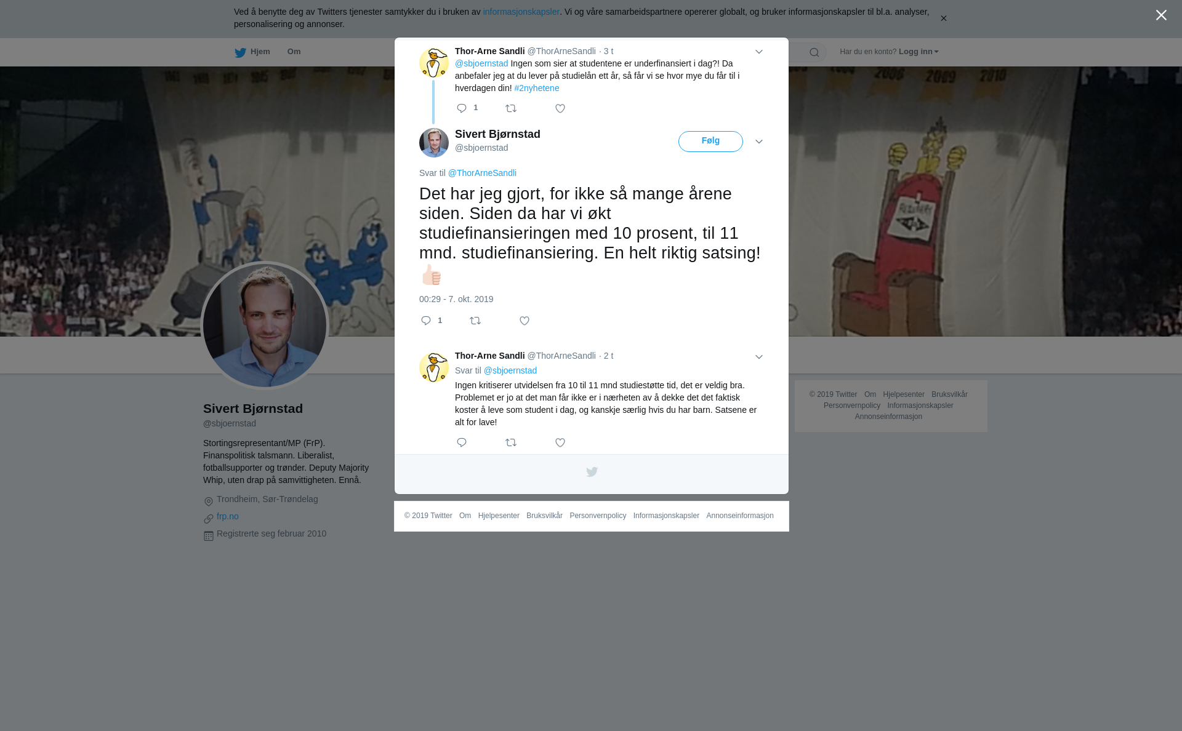Open the Logg inn dropdown
The image size is (1182, 731).
coord(919,52)
